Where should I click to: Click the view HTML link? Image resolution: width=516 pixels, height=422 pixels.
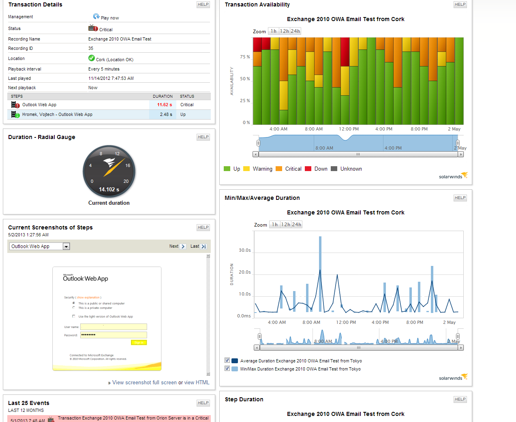coord(197,383)
